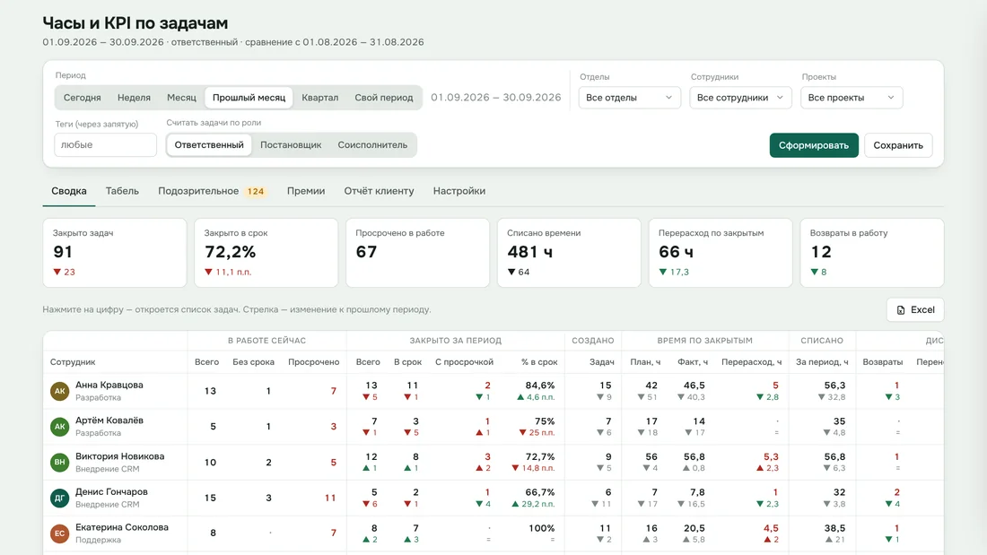Click the 124 badge on Подозрительное
987x555 pixels.
pyautogui.click(x=256, y=191)
